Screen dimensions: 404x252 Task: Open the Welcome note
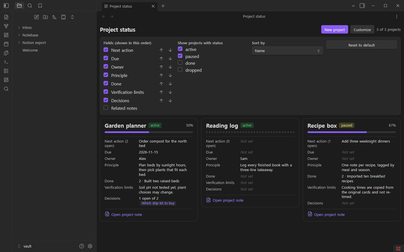click(x=30, y=50)
